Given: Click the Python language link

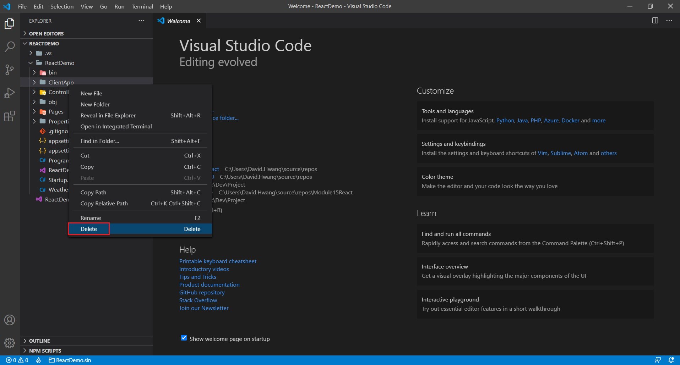Looking at the screenshot, I should point(505,120).
